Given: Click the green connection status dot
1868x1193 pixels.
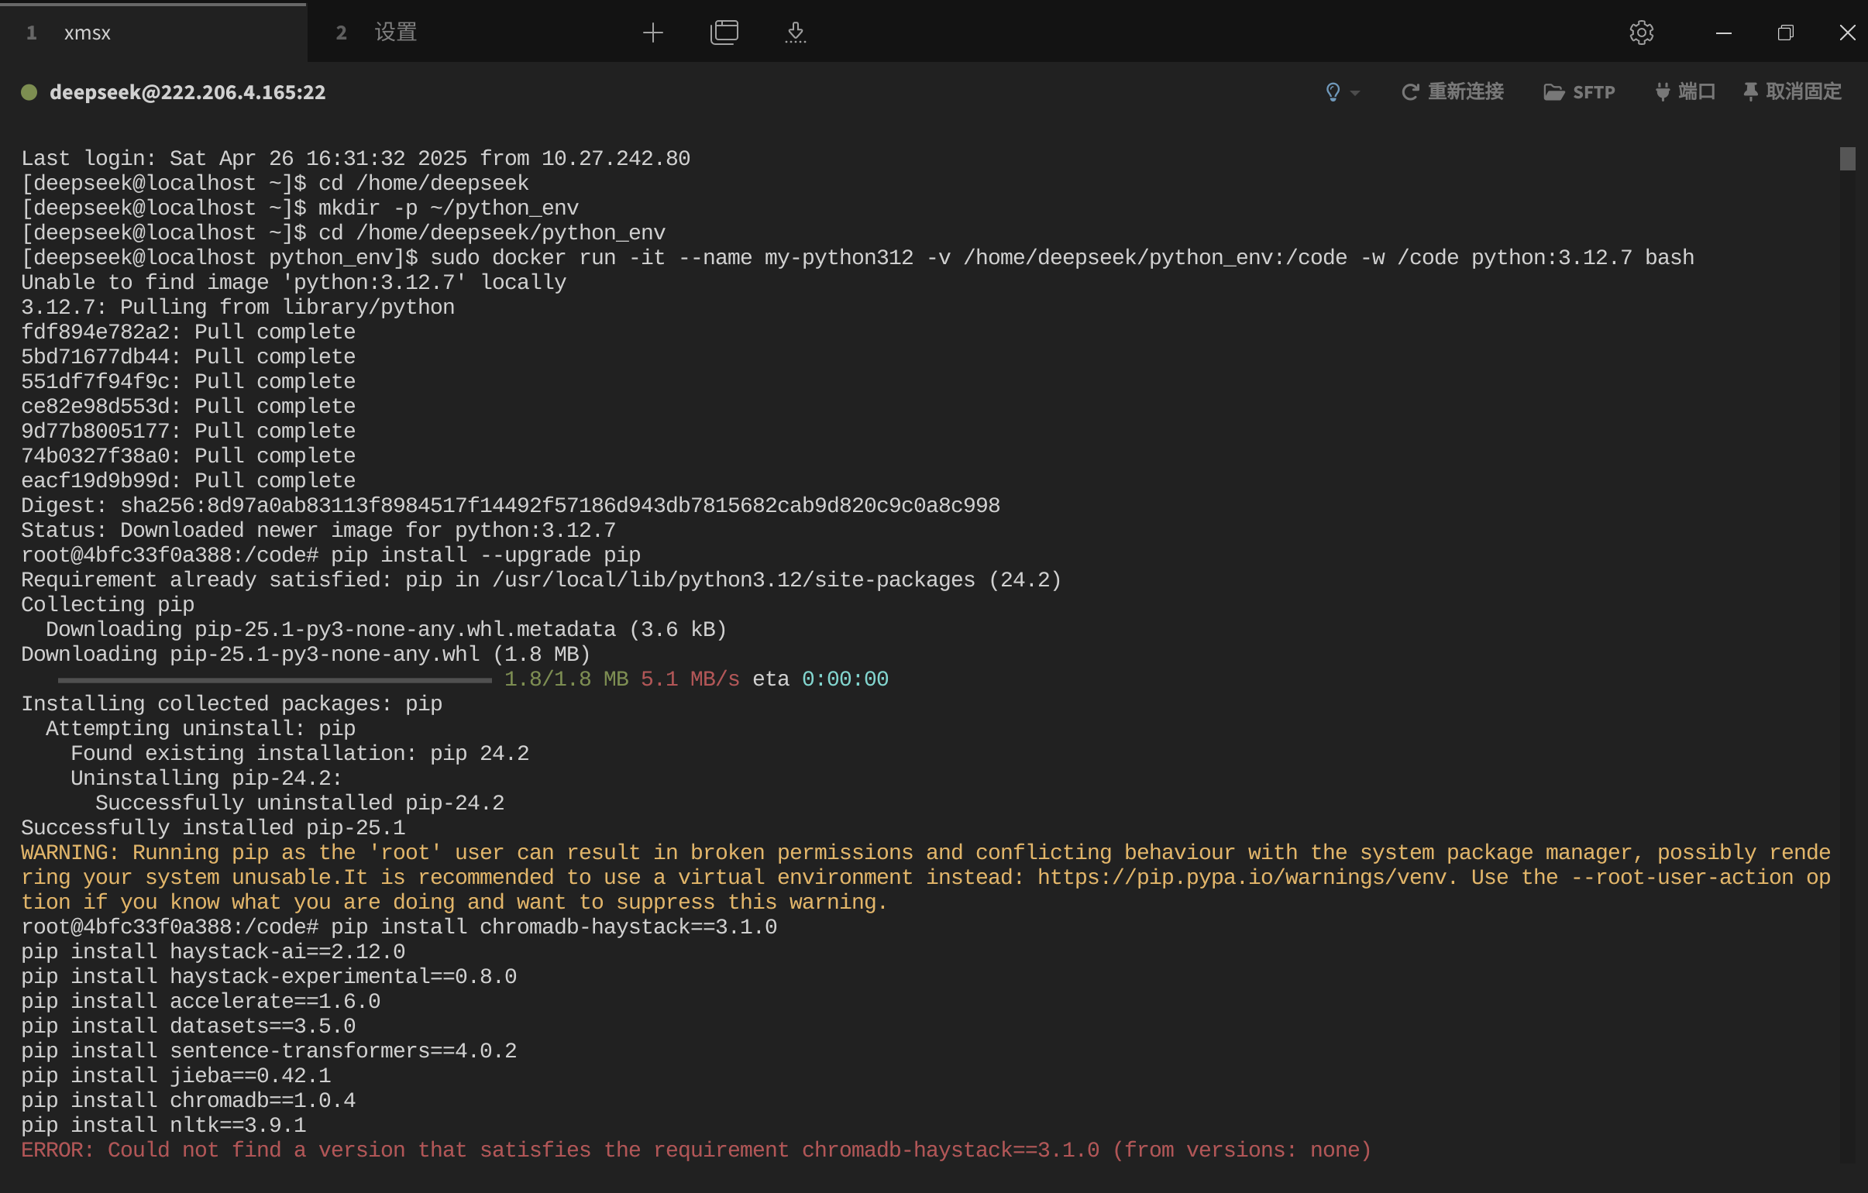Looking at the screenshot, I should pos(29,92).
